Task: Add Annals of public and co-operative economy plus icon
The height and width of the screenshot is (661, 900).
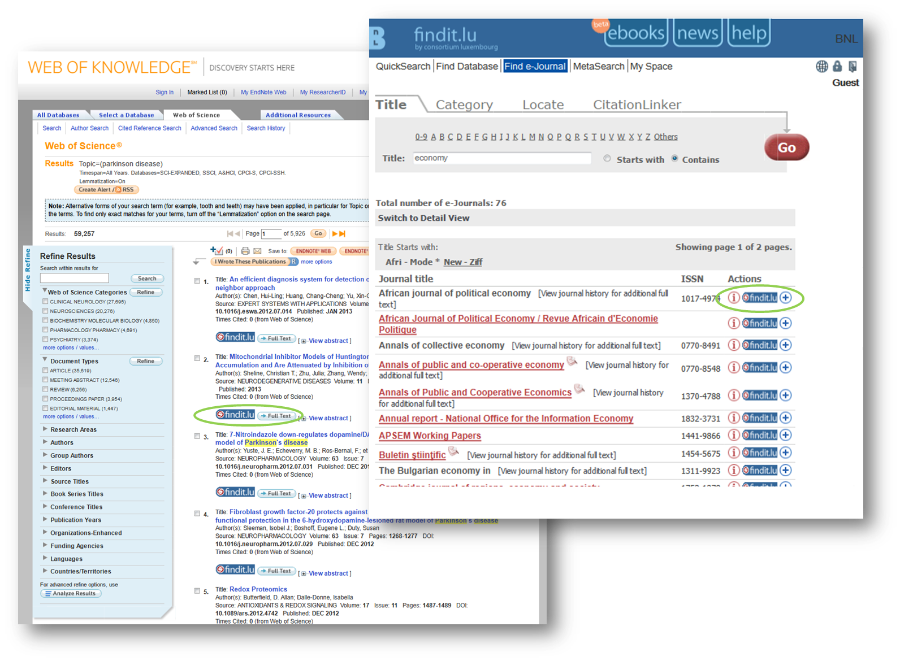Action: pos(786,367)
